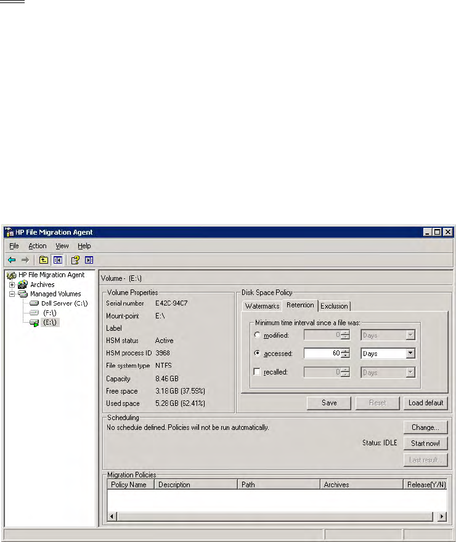This screenshot has width=456, height=542.
Task: Click the recalled interval value field
Action: (322, 372)
